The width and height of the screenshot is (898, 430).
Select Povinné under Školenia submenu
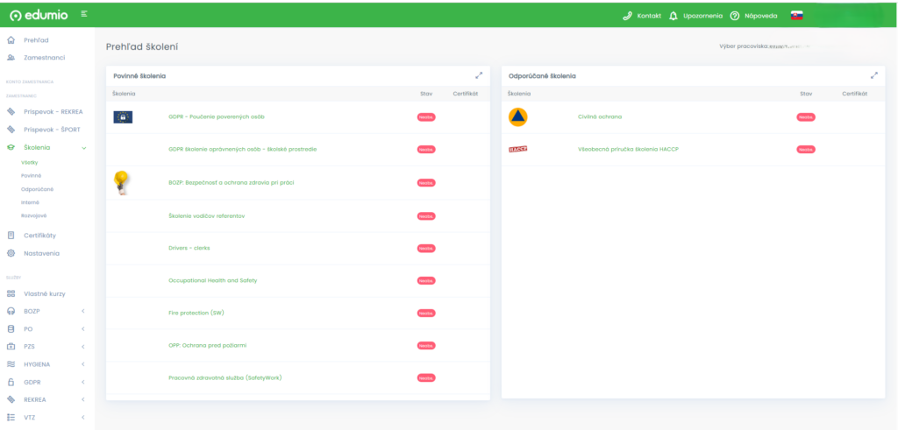tap(31, 176)
